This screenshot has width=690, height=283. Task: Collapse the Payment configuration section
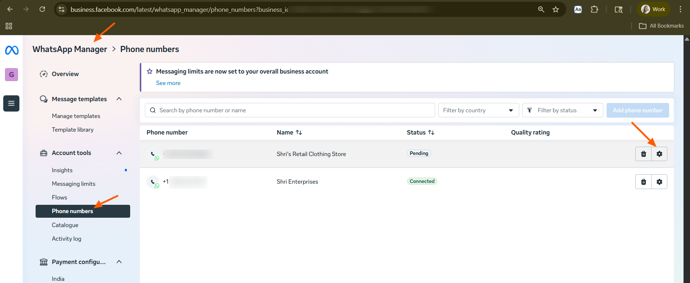click(x=119, y=262)
